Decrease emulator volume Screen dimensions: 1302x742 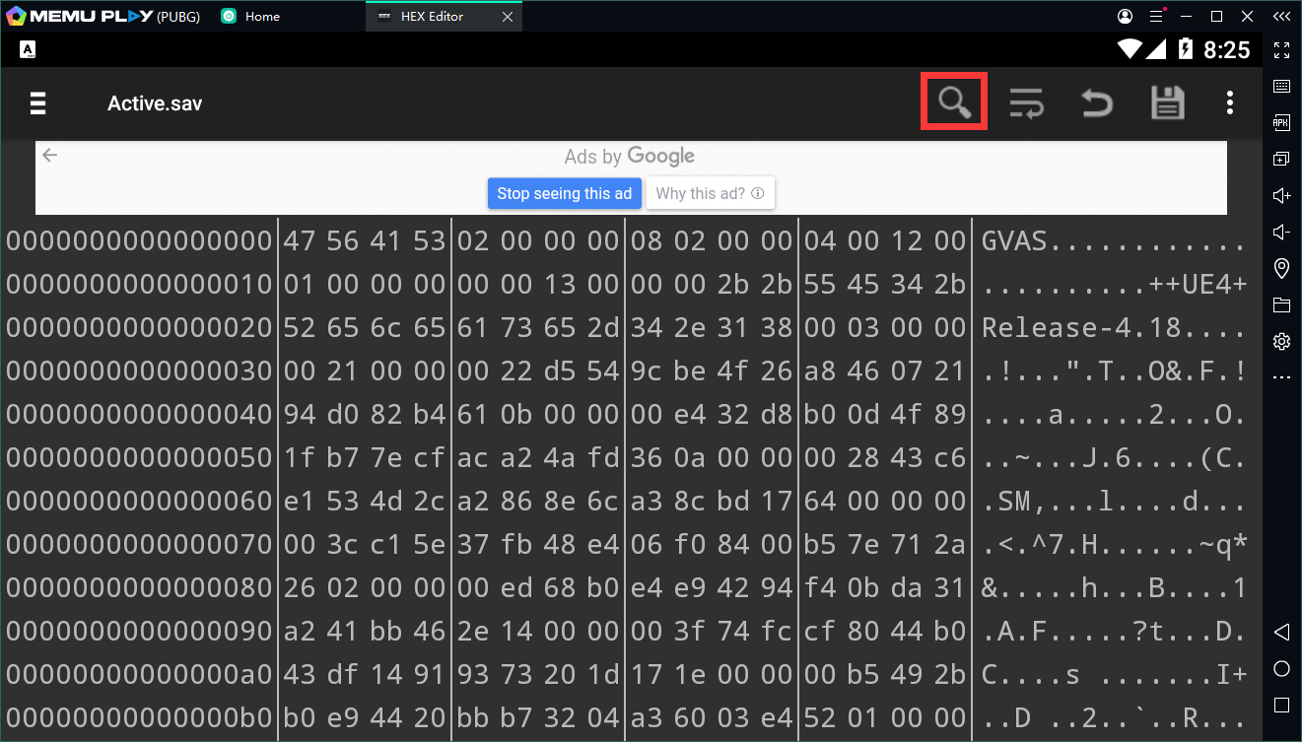1281,232
